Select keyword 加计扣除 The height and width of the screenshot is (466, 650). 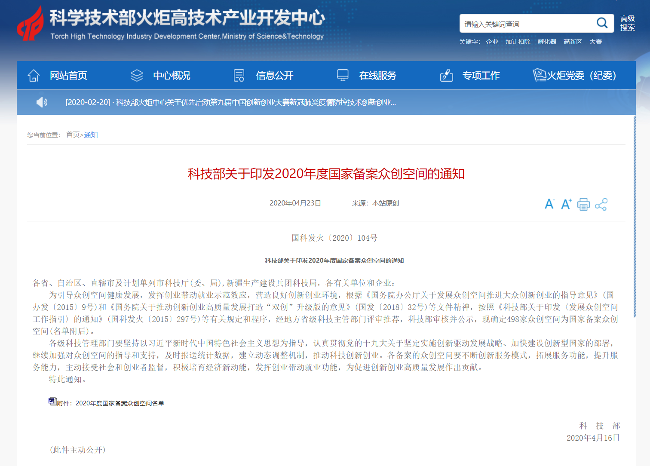(518, 42)
